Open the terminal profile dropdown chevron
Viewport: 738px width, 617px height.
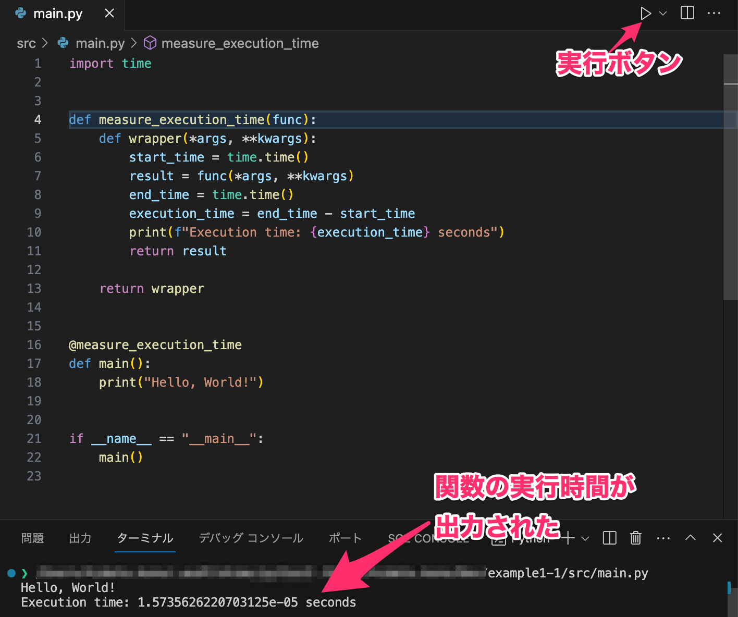click(585, 538)
